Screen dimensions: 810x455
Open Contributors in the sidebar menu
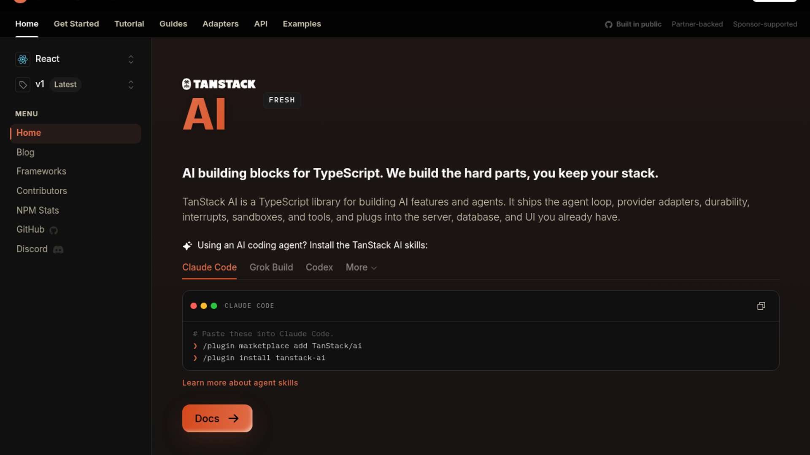point(42,191)
